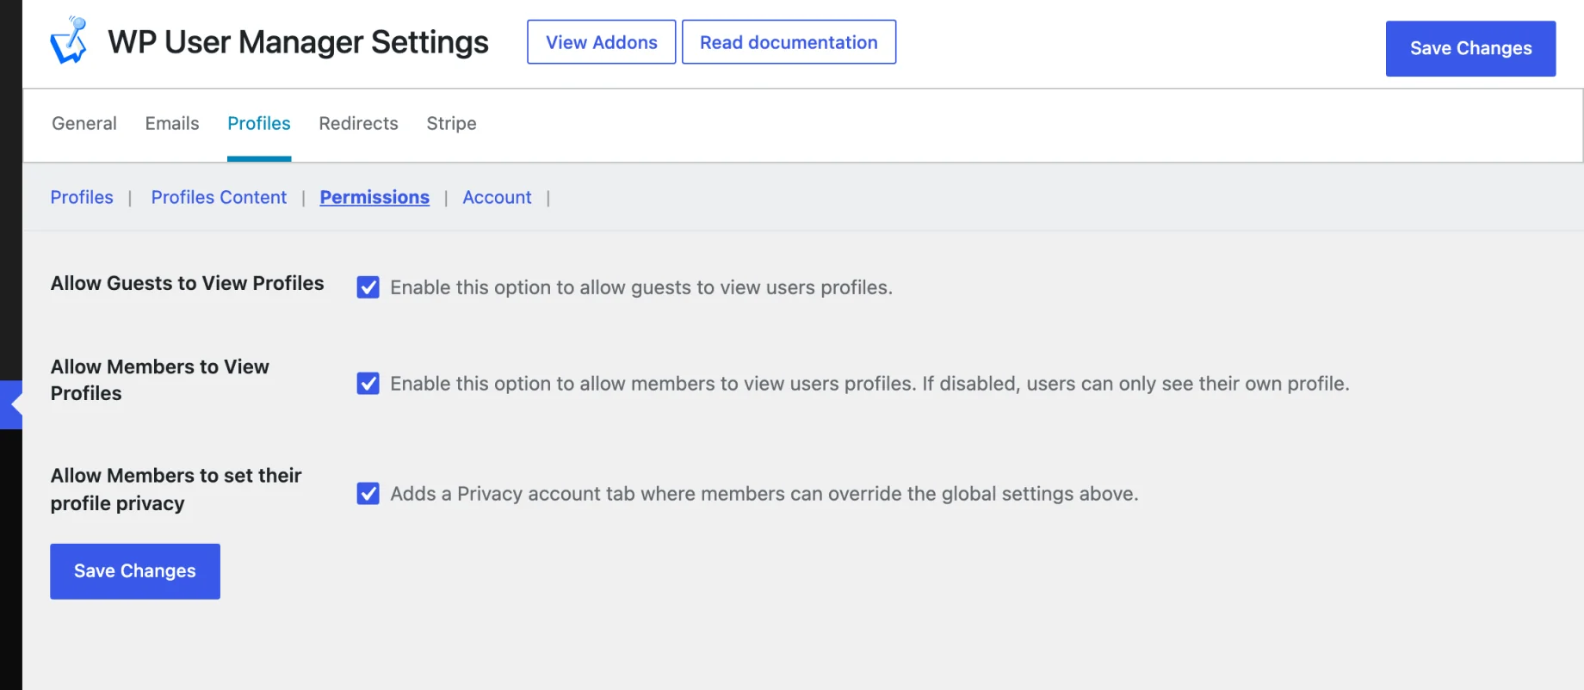Click the WP User Manager Settings heading
1584x690 pixels.
click(x=298, y=42)
